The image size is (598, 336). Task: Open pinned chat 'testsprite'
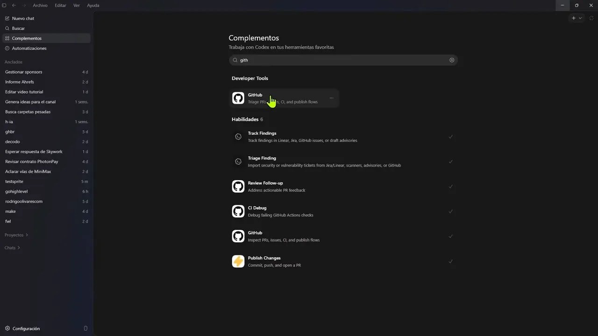(x=46, y=182)
